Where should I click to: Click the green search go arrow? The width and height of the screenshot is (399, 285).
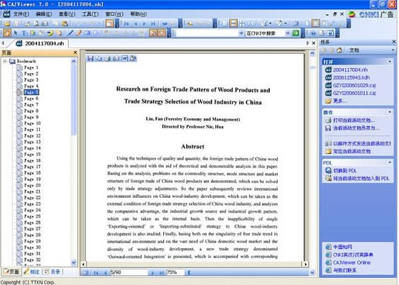coord(295,33)
